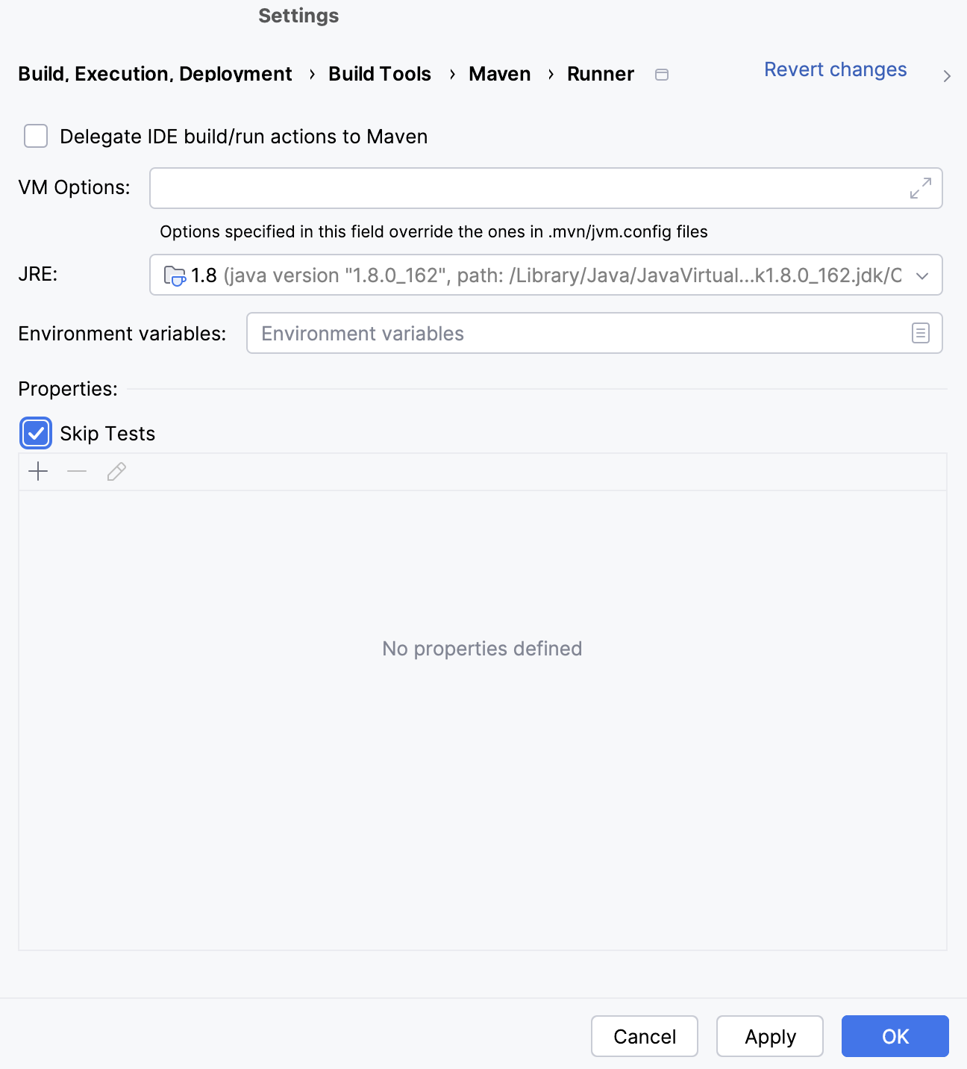The image size is (967, 1069).
Task: Click the Revert changes link
Action: pyautogui.click(x=835, y=69)
